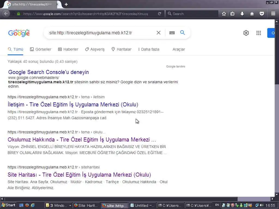Switch to the Alışveriş tab

pyautogui.click(x=95, y=50)
